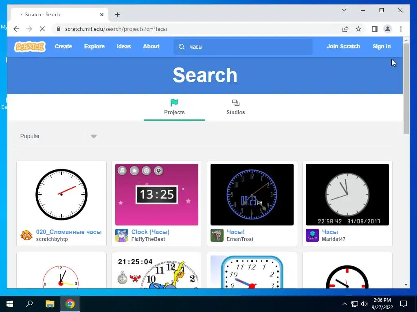The image size is (417, 312).
Task: Click the browser forward arrow
Action: (x=29, y=29)
